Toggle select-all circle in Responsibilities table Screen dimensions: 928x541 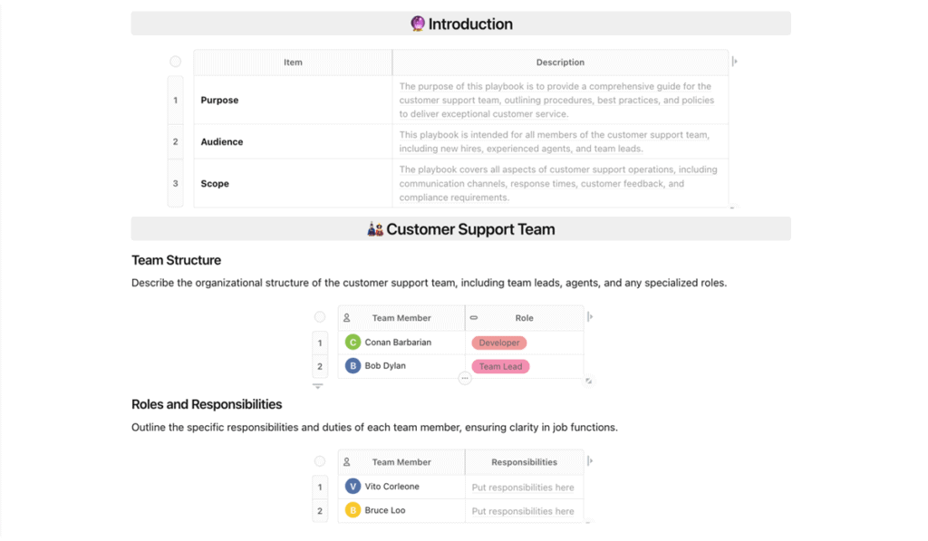[320, 461]
